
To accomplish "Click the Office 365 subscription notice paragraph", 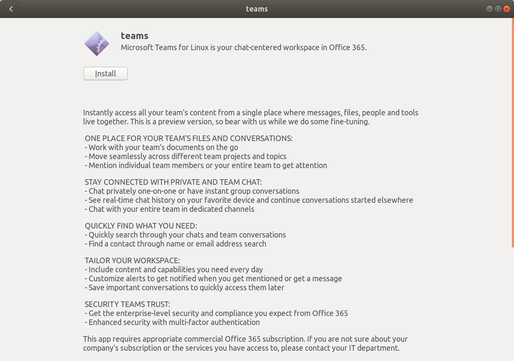I will click(245, 343).
